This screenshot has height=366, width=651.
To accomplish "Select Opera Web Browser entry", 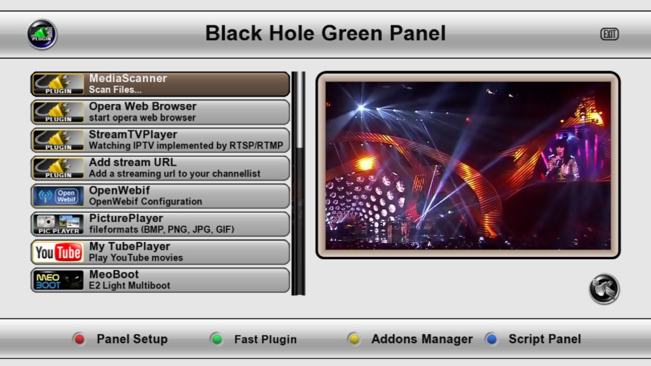I will coord(160,112).
